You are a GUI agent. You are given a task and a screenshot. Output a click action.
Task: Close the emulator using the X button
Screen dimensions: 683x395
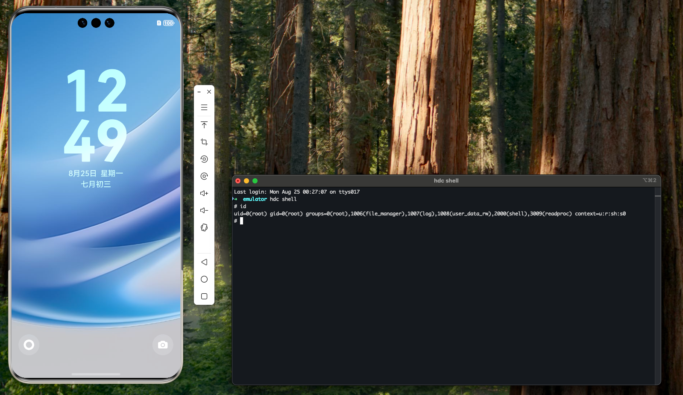(209, 92)
